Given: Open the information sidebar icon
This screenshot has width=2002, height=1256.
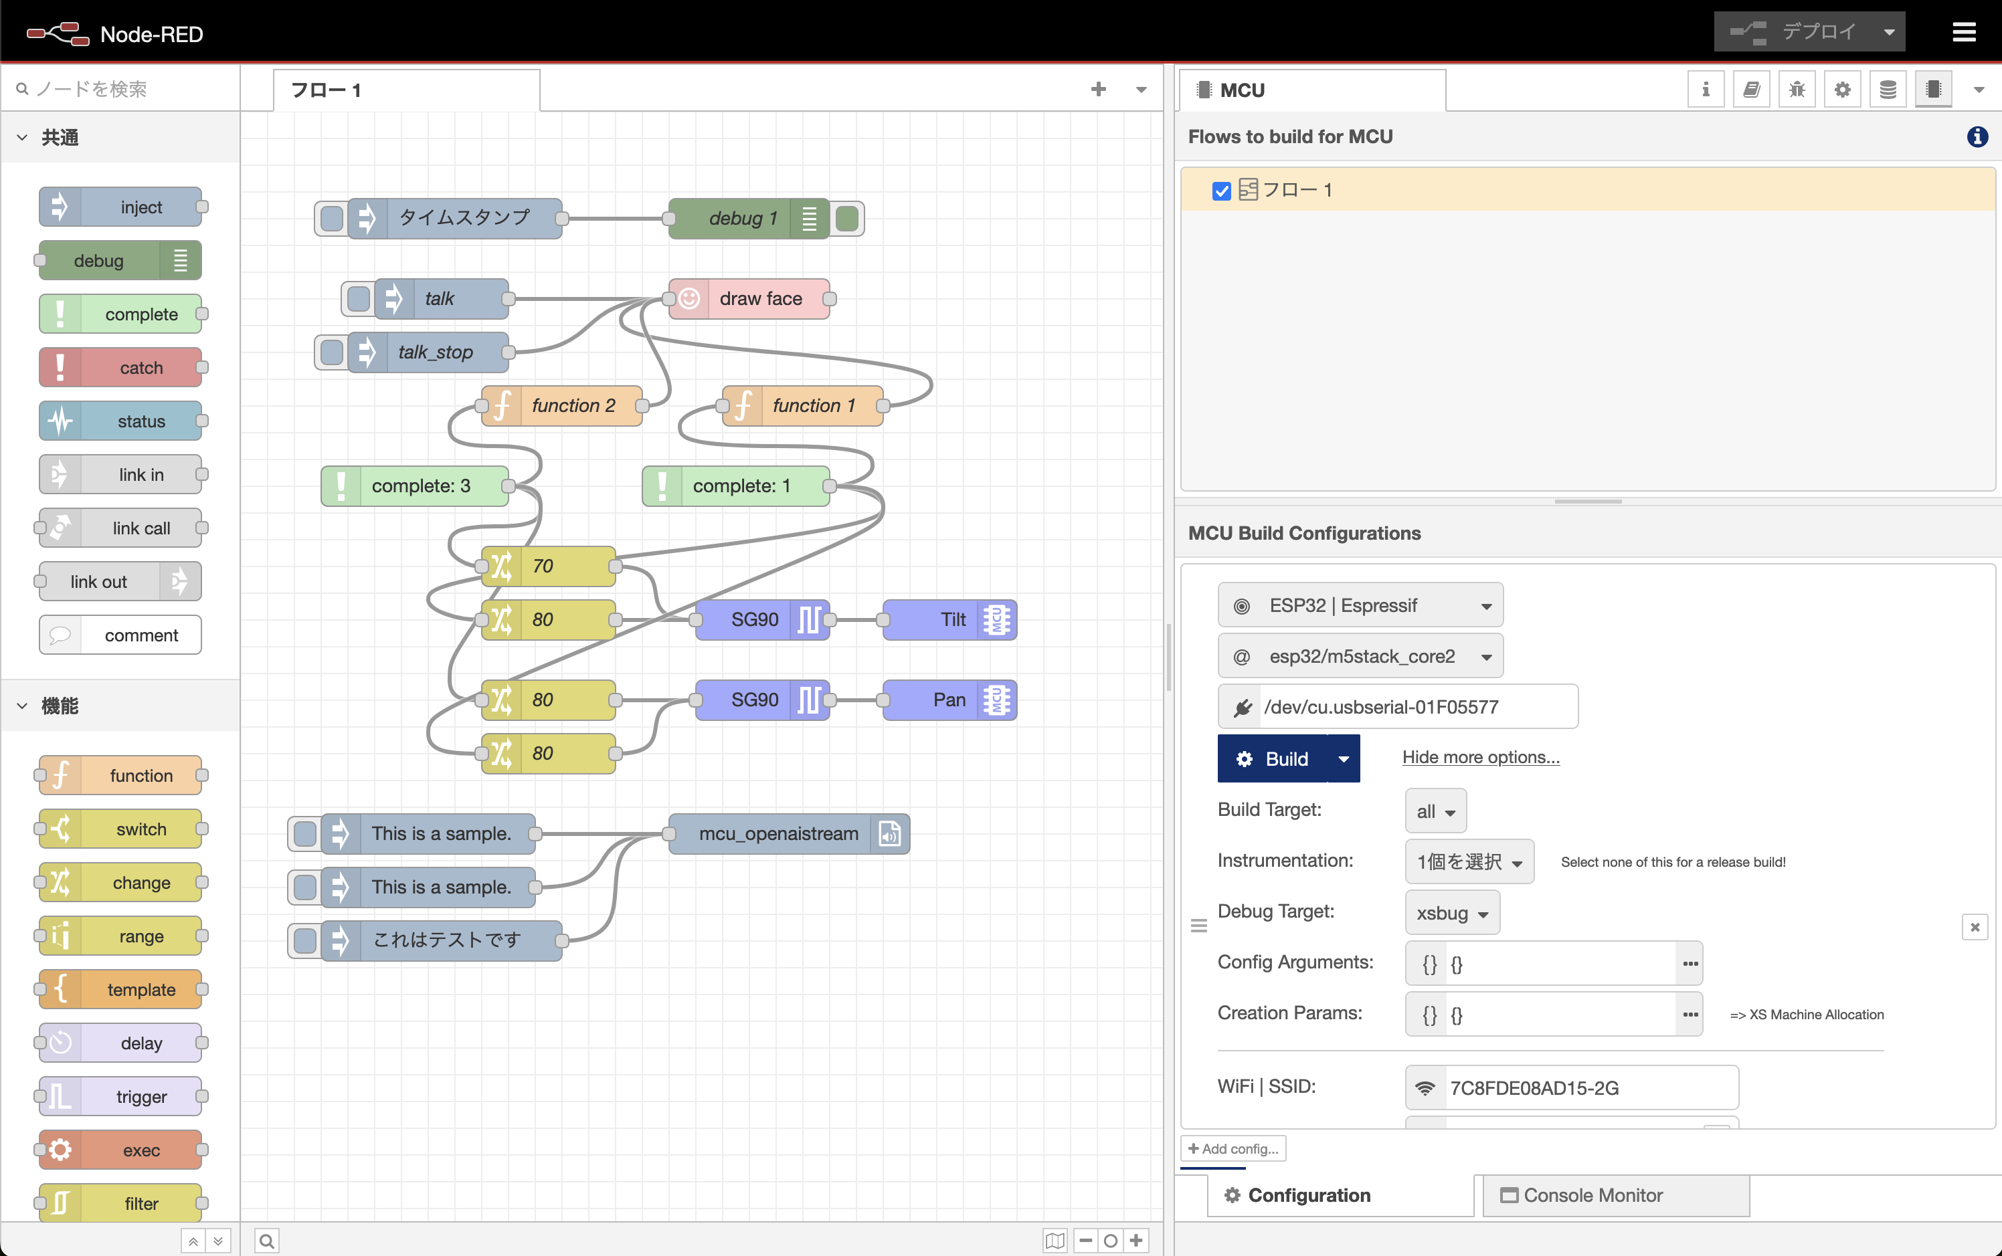Looking at the screenshot, I should click(x=1706, y=90).
